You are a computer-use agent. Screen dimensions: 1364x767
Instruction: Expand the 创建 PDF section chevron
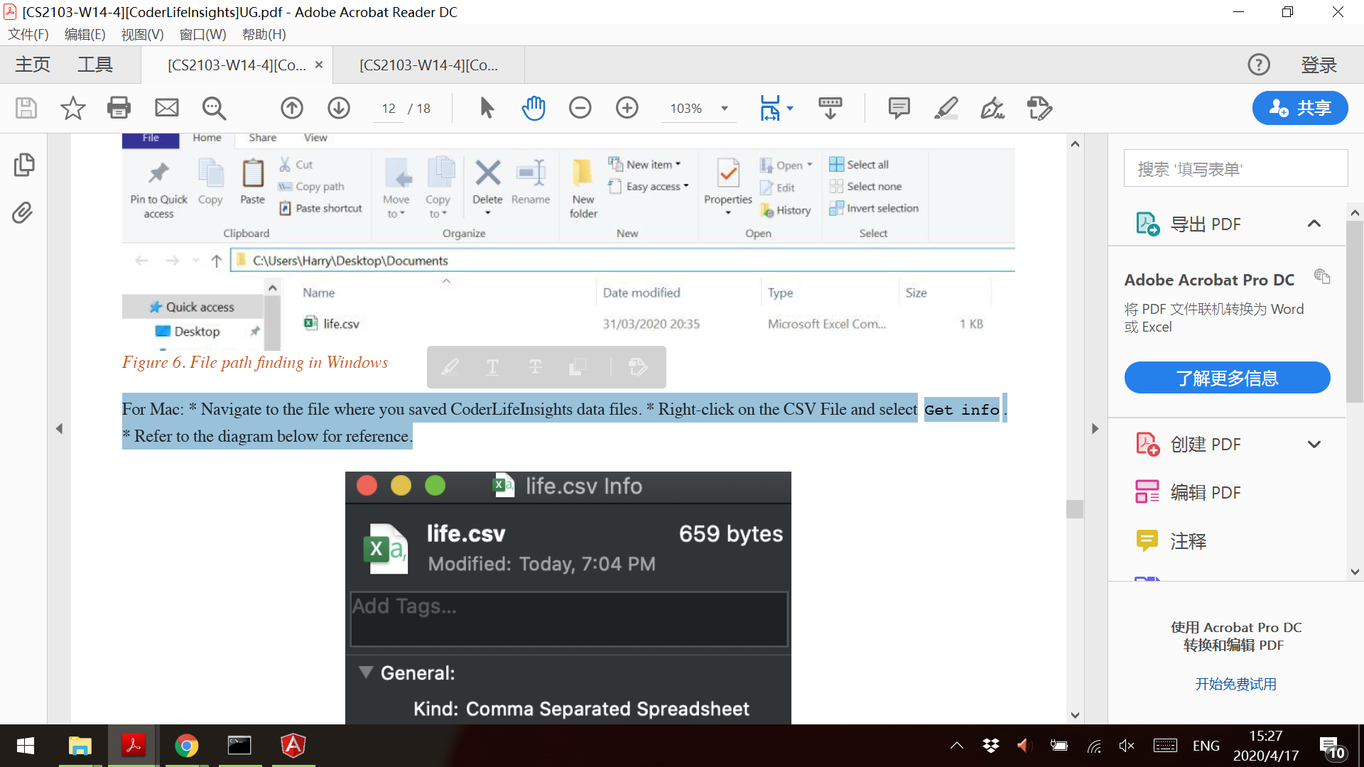1314,445
